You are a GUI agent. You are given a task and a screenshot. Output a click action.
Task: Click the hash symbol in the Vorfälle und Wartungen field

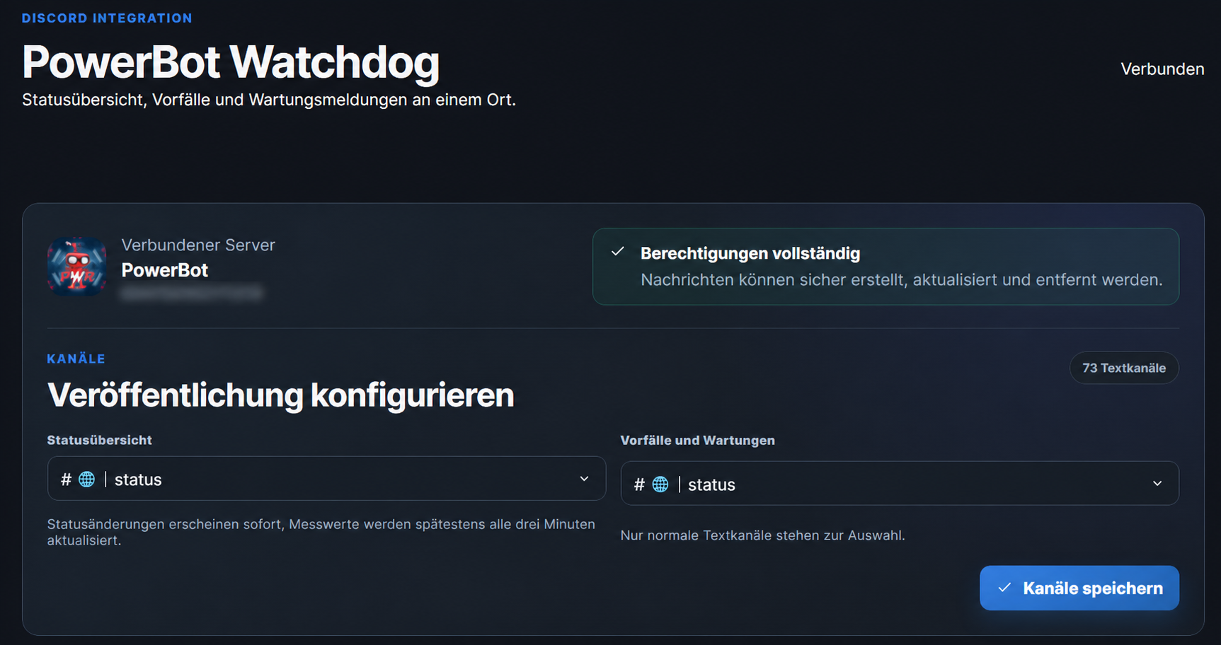click(639, 484)
